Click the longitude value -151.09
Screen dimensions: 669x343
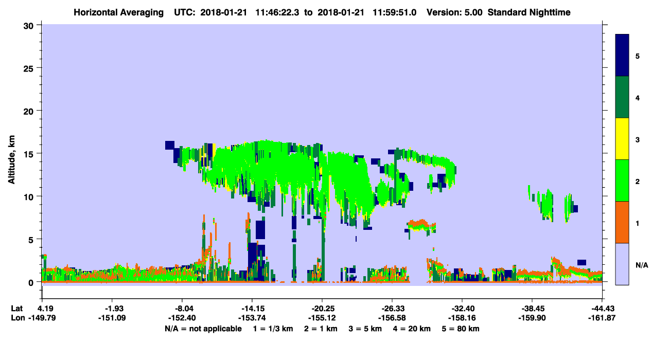[x=112, y=318]
